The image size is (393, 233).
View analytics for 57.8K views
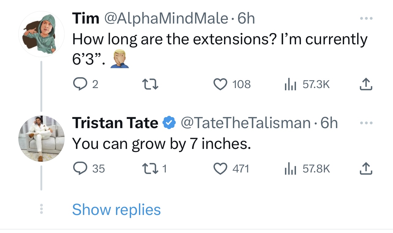pyautogui.click(x=290, y=169)
